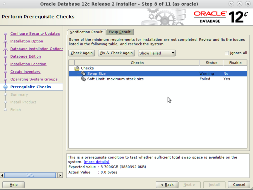The image size is (253, 190).
Task: Click the Soft Limit stack size gear icon
Action: [83, 79]
